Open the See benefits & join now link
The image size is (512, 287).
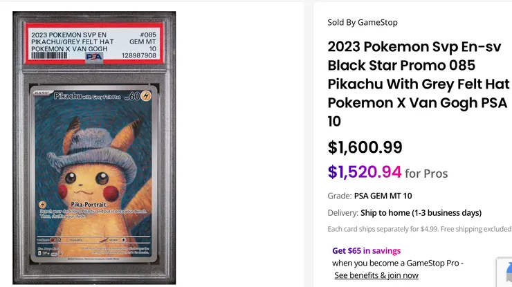pyautogui.click(x=376, y=275)
